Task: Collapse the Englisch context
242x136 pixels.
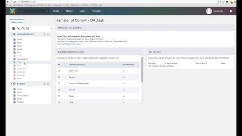Action: coord(11,84)
